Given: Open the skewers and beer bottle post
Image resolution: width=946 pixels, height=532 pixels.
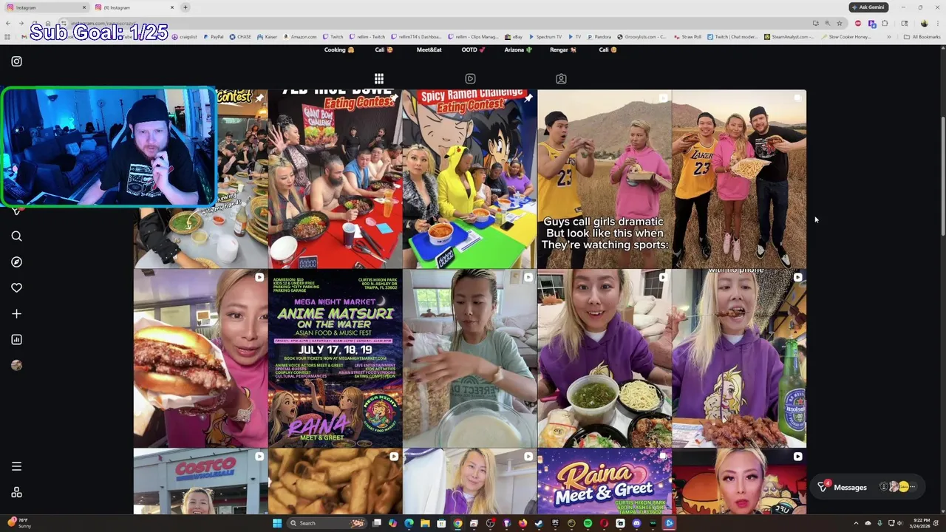Looking at the screenshot, I should point(739,358).
